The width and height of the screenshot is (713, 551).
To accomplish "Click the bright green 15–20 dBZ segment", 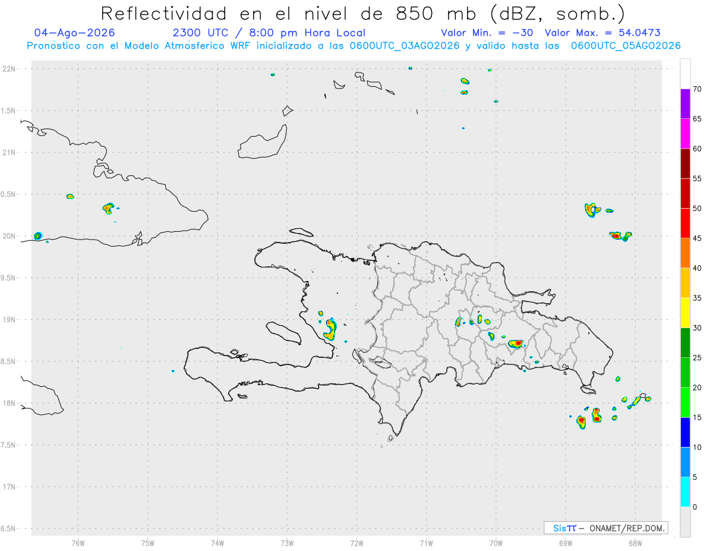I will (x=685, y=402).
